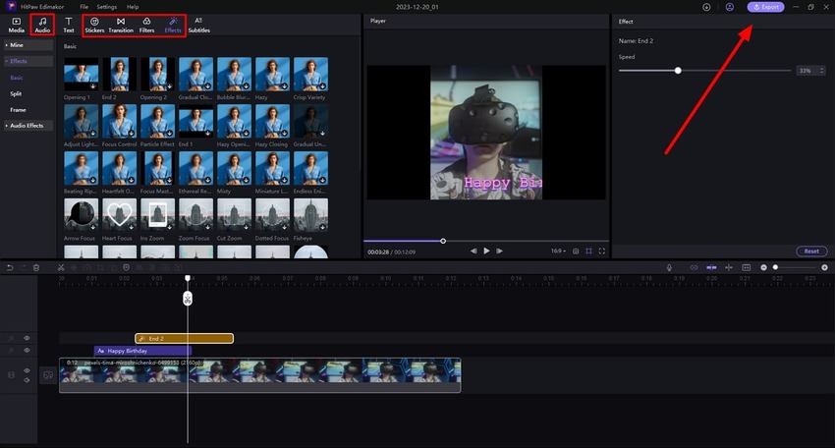Image resolution: width=835 pixels, height=448 pixels.
Task: Open the Subtitles panel
Action: [198, 25]
